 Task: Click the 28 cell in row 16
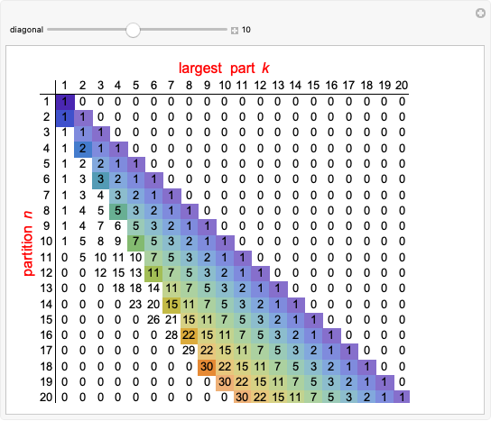pyautogui.click(x=171, y=335)
